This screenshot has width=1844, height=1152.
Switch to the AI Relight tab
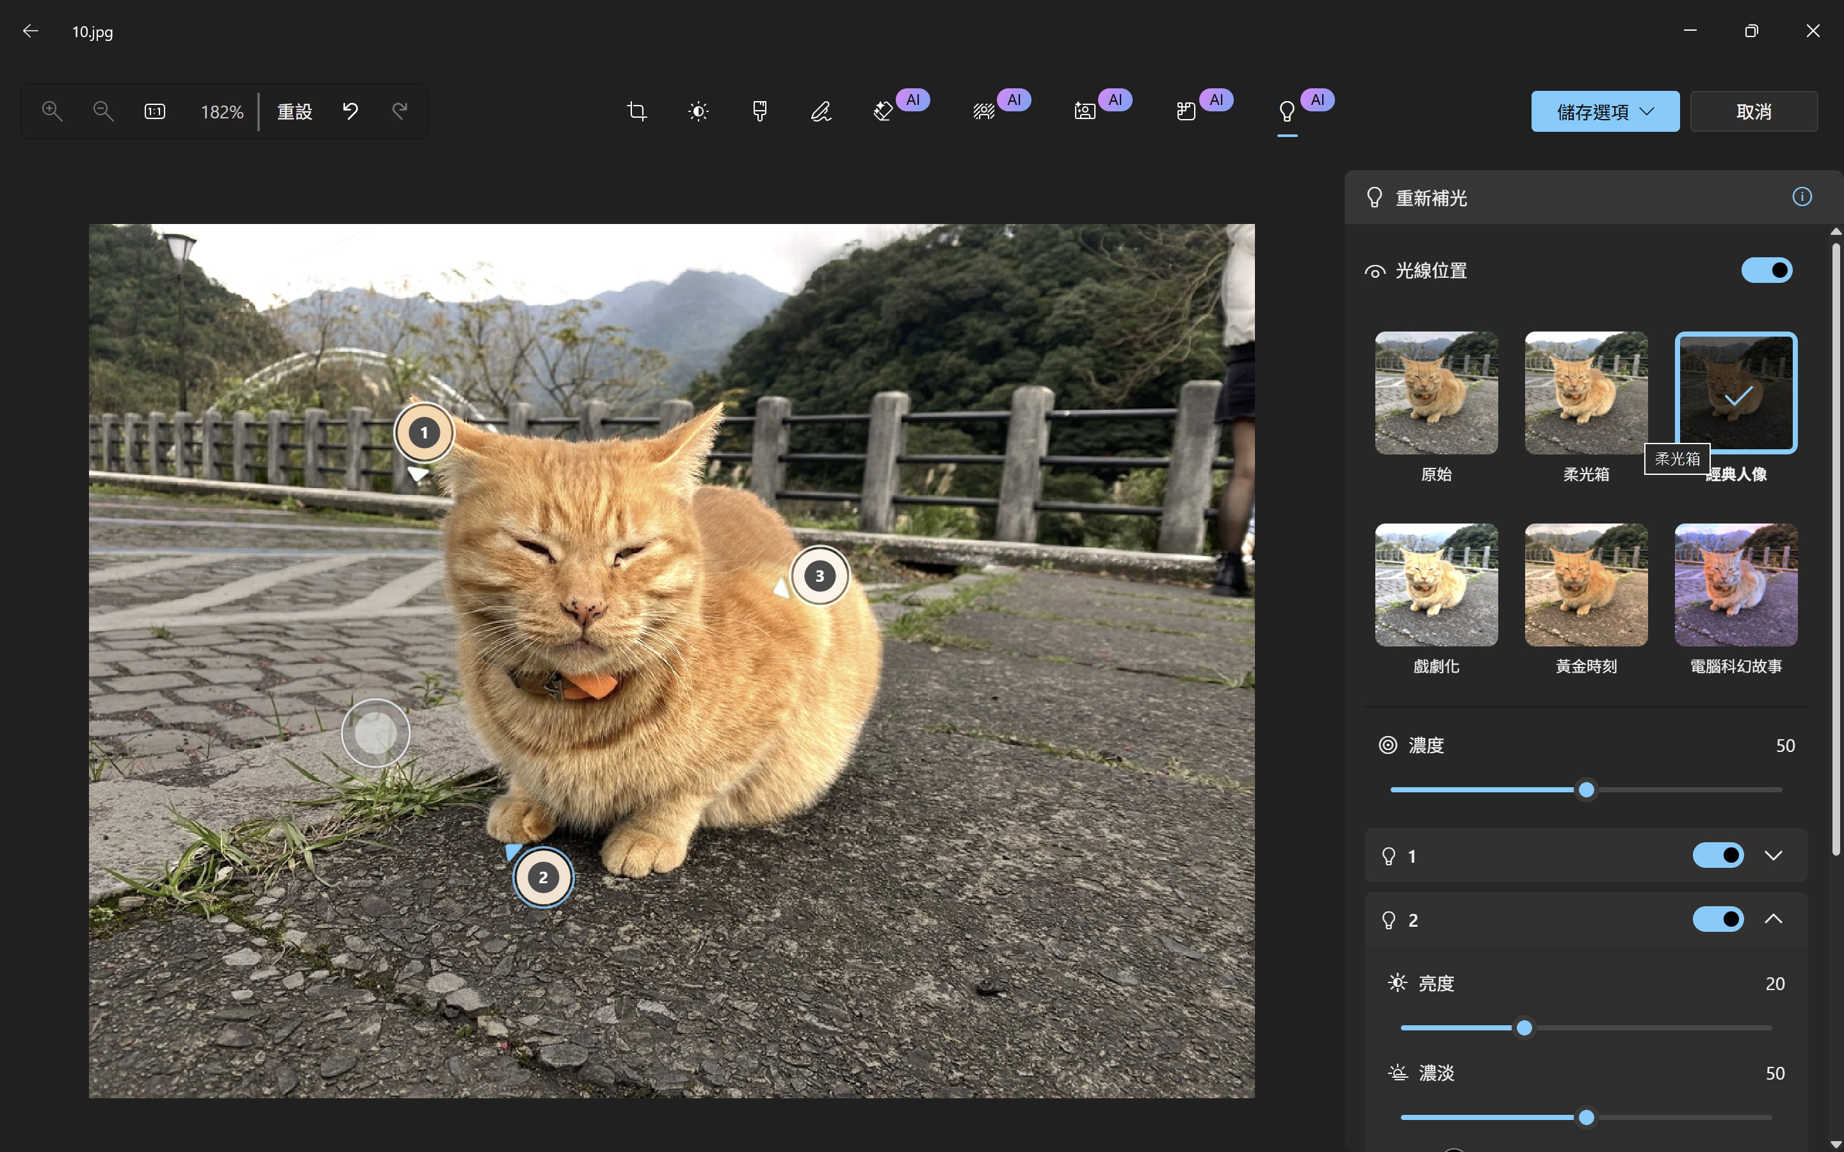click(x=1287, y=112)
